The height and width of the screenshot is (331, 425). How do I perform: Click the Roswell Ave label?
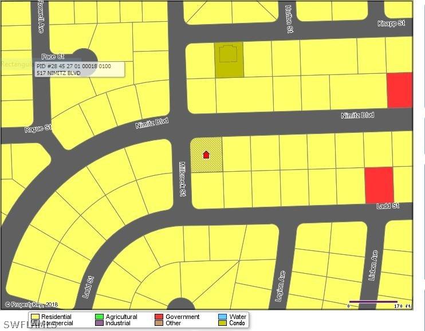(x=41, y=16)
